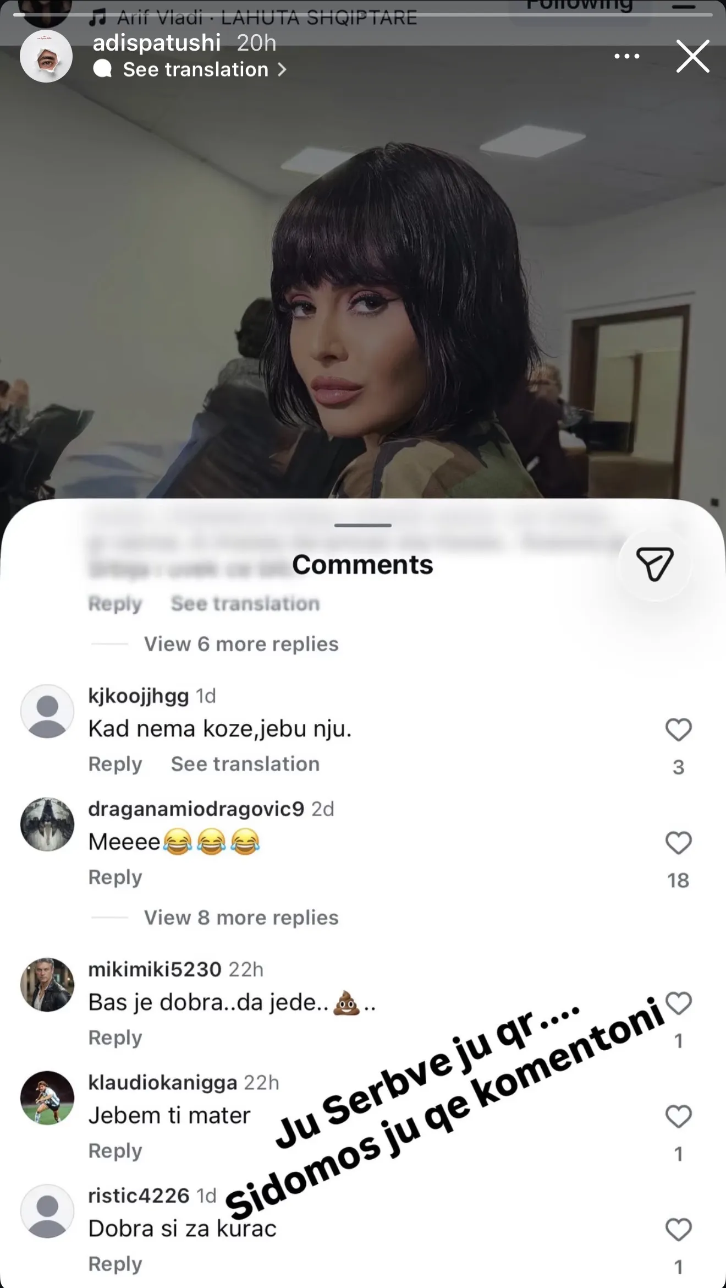
Task: Open the three-dot story options menu
Action: tap(626, 56)
